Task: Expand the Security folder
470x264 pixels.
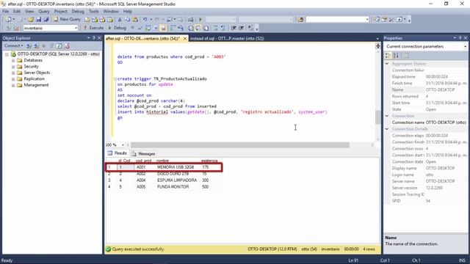Action: click(x=13, y=67)
